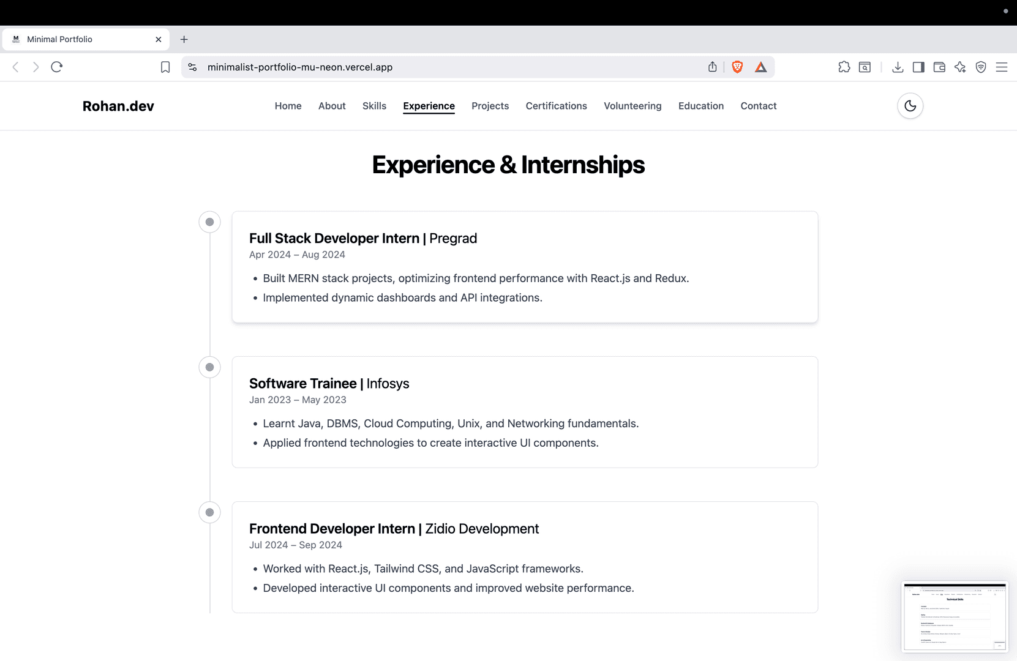The image size is (1017, 661).
Task: Open the Brave Wallet icon
Action: tap(939, 67)
